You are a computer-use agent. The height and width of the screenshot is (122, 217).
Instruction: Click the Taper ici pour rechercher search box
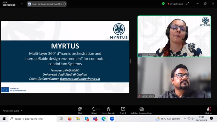(33, 119)
